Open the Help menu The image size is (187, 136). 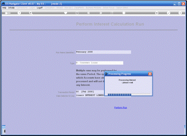tap(4, 8)
